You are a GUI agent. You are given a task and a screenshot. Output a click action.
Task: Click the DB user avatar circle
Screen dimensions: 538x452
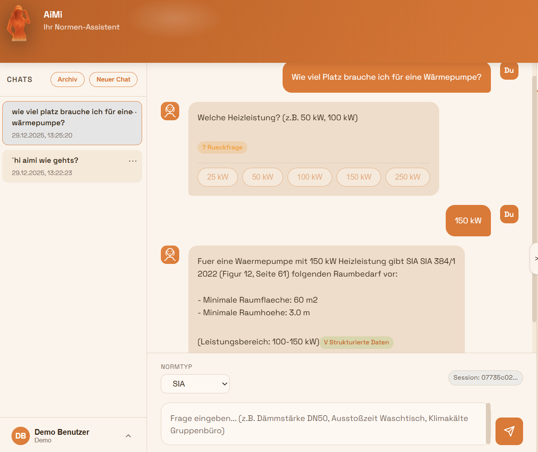pyautogui.click(x=21, y=436)
